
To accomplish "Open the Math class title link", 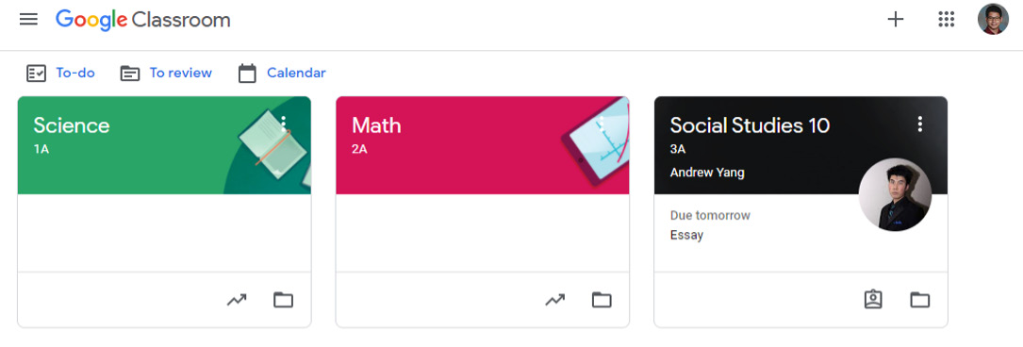I will tap(376, 125).
